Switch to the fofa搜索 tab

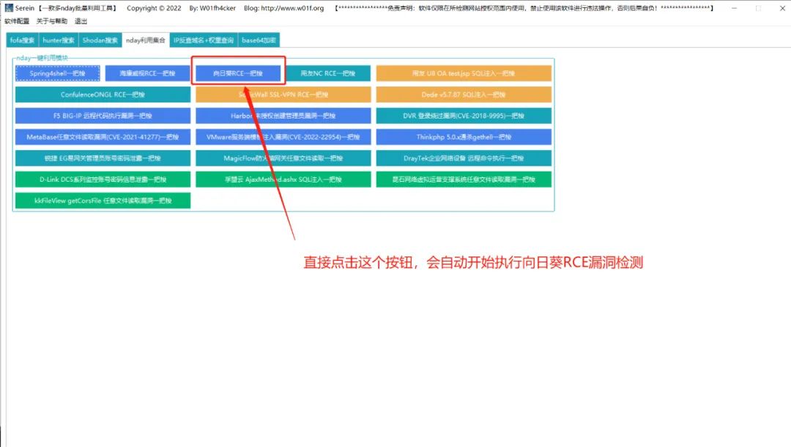[x=22, y=40]
